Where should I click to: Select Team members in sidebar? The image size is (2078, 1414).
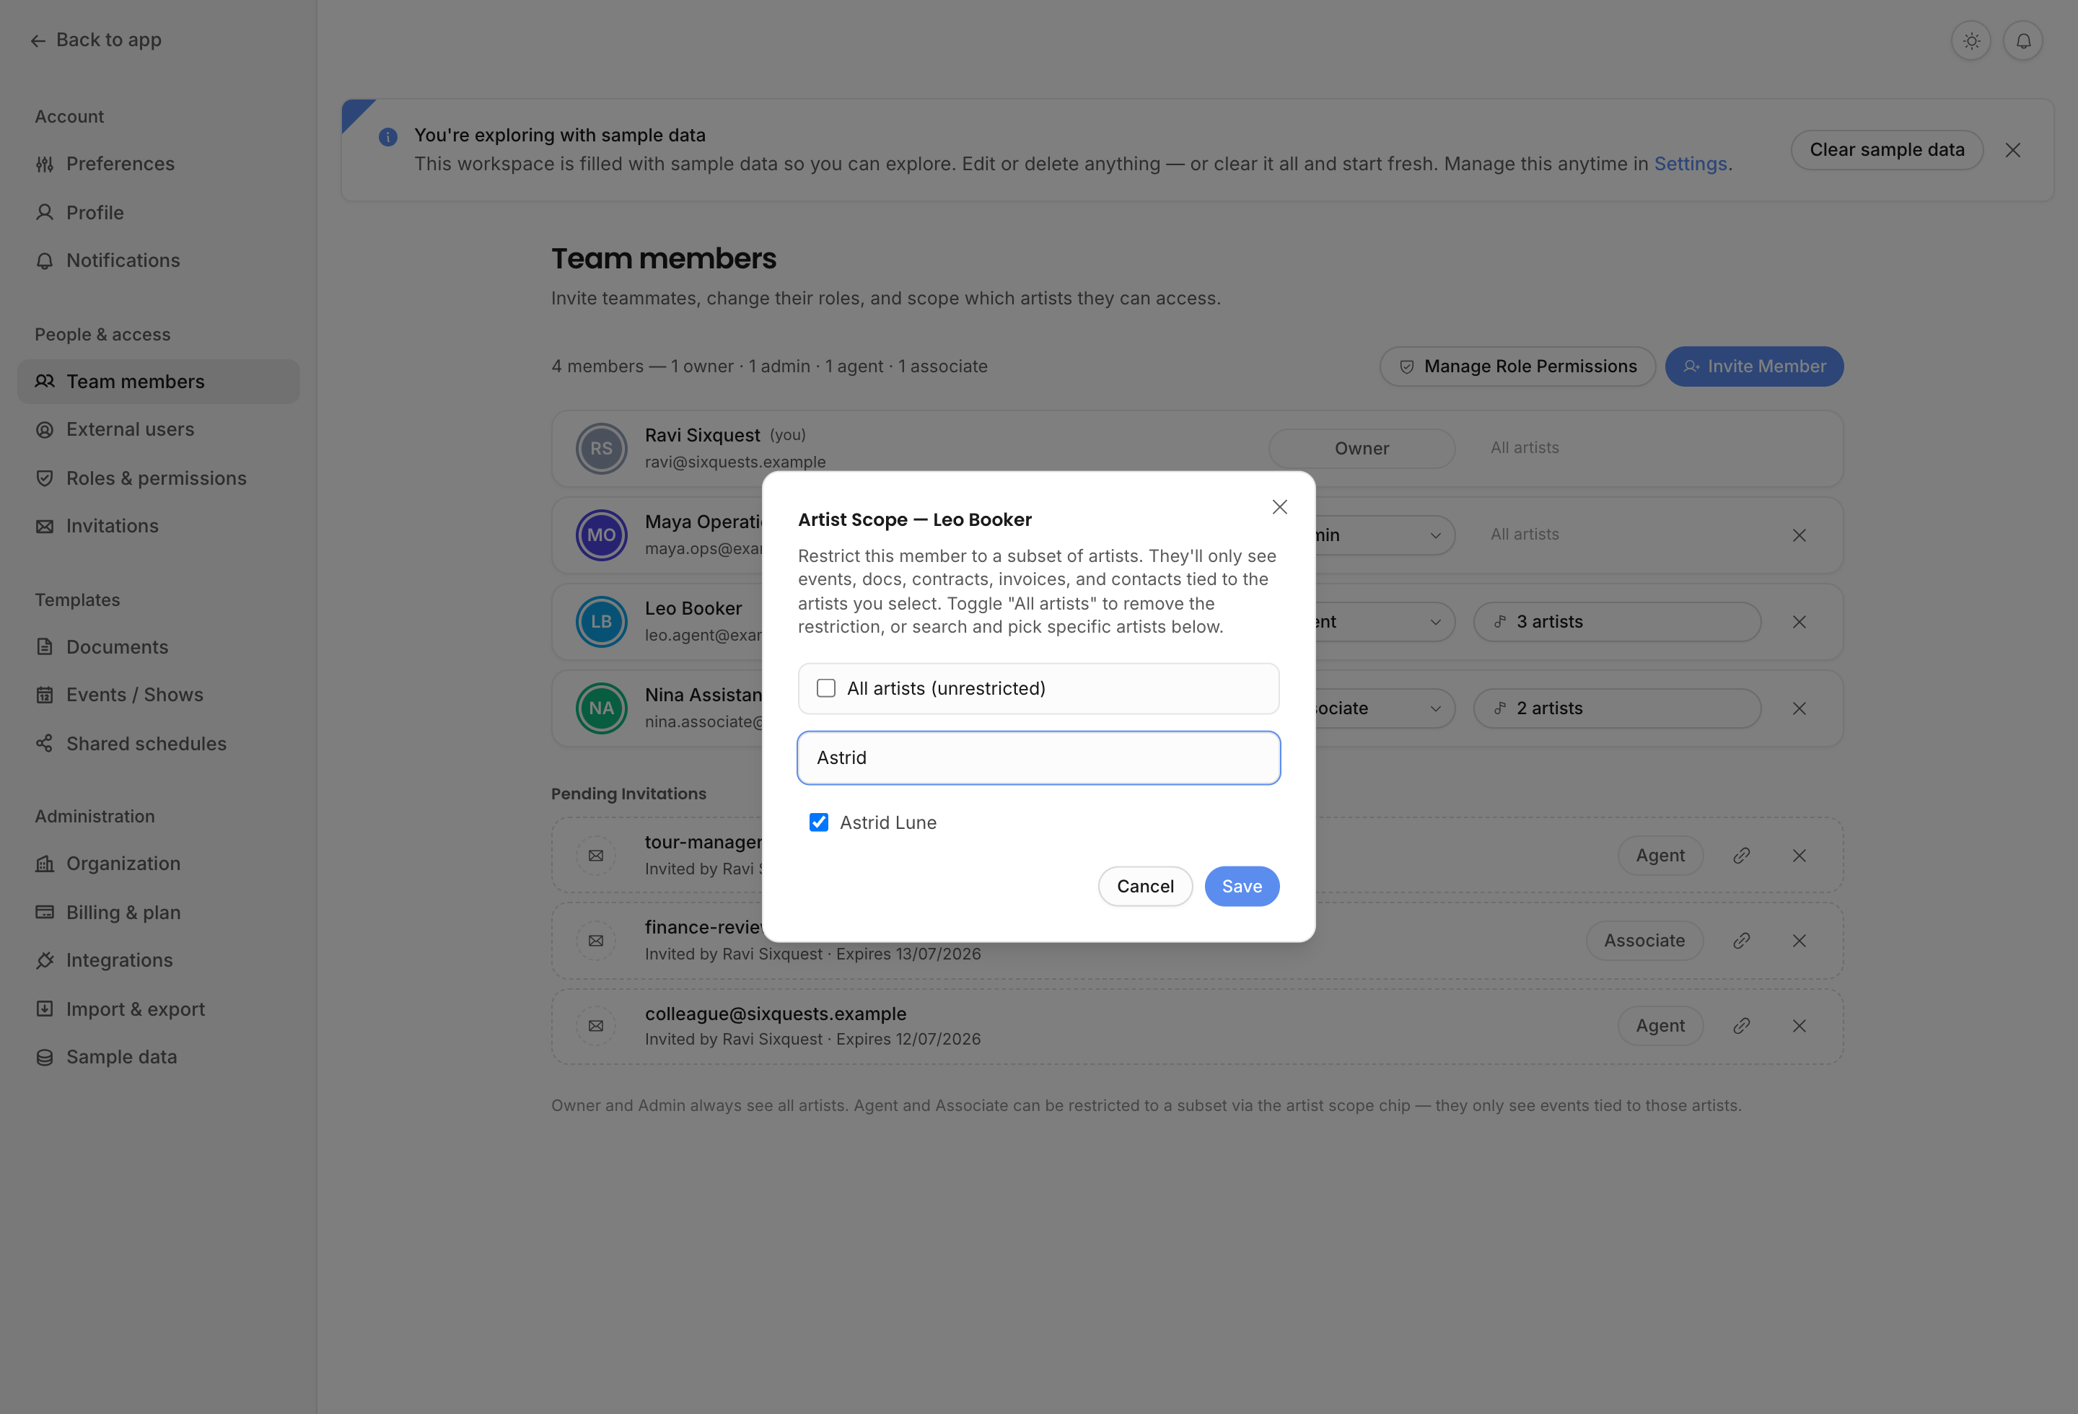158,382
